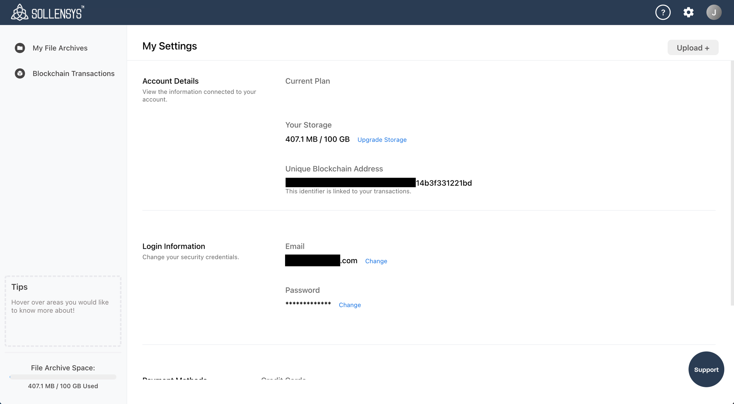Screen dimensions: 734x404
Task: Click the 407.1 MB / 100 GB Used label
Action: click(63, 386)
